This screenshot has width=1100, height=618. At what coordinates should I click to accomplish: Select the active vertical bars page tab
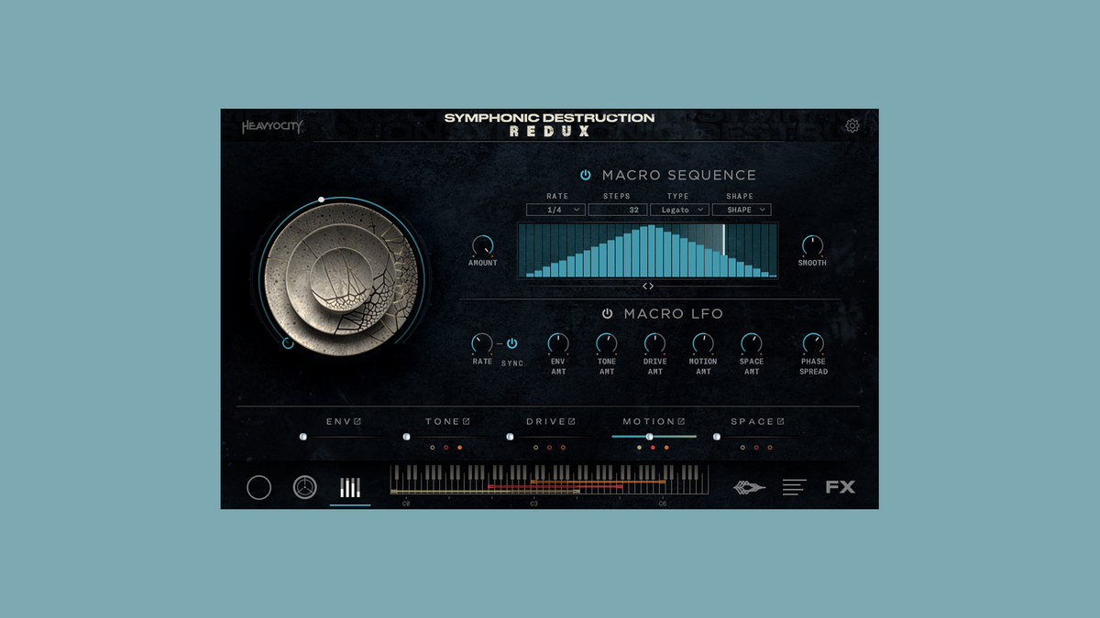[350, 488]
